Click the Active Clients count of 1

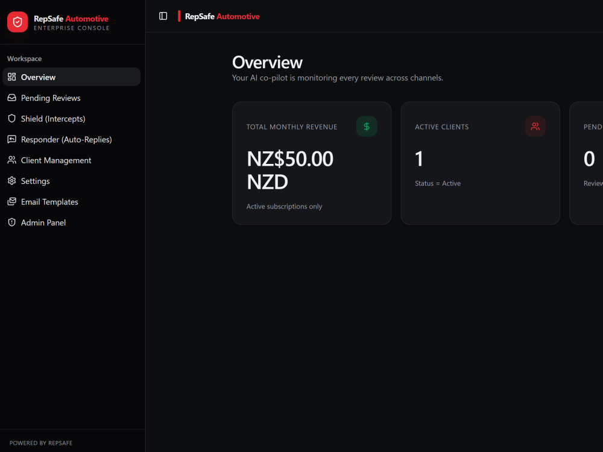pyautogui.click(x=419, y=159)
